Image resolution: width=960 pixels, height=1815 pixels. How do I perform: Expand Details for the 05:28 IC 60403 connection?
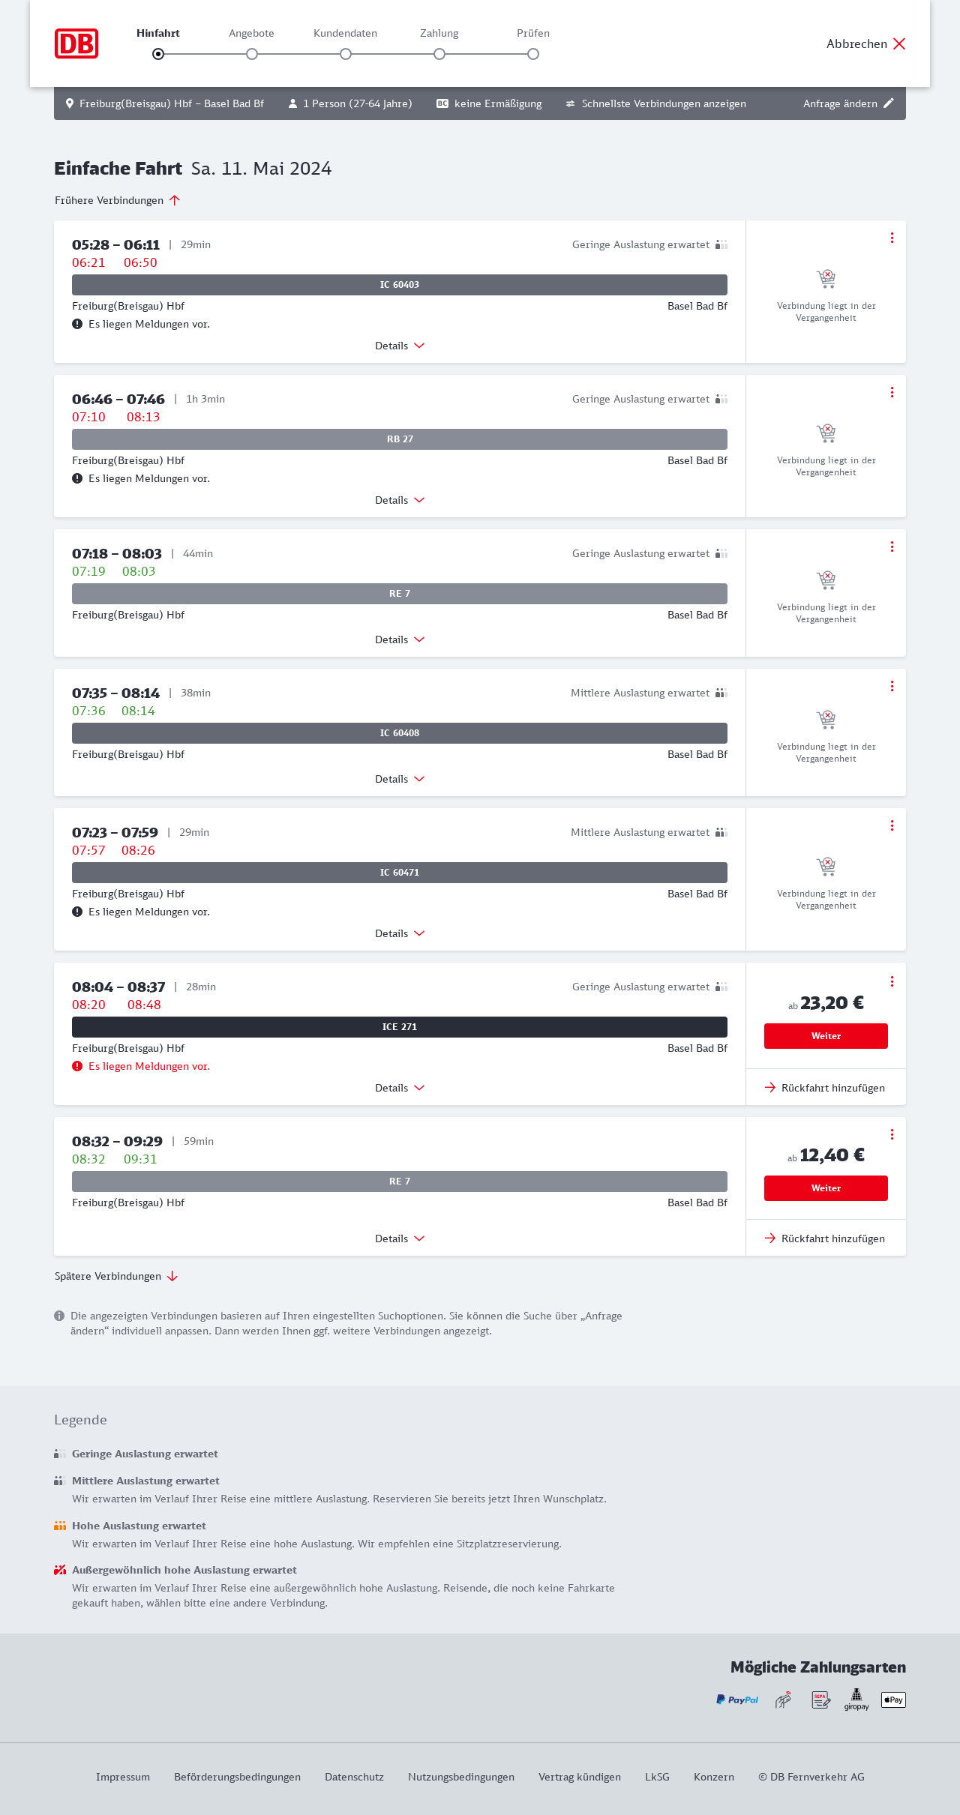400,346
